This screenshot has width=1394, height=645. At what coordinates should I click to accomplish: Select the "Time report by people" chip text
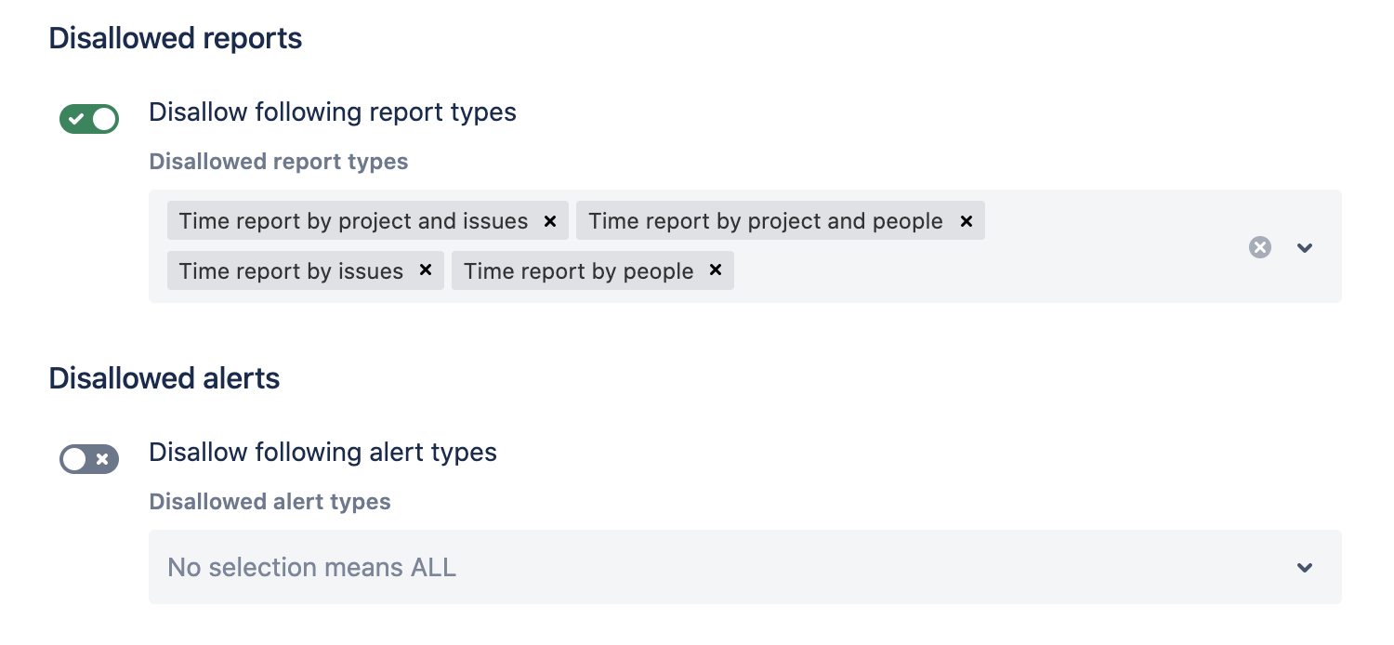pos(578,271)
